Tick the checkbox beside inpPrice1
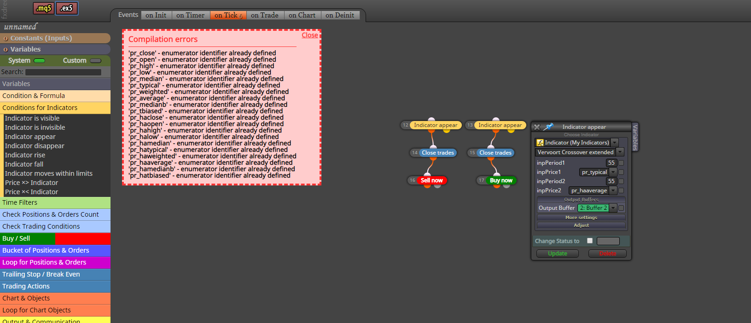 click(621, 172)
